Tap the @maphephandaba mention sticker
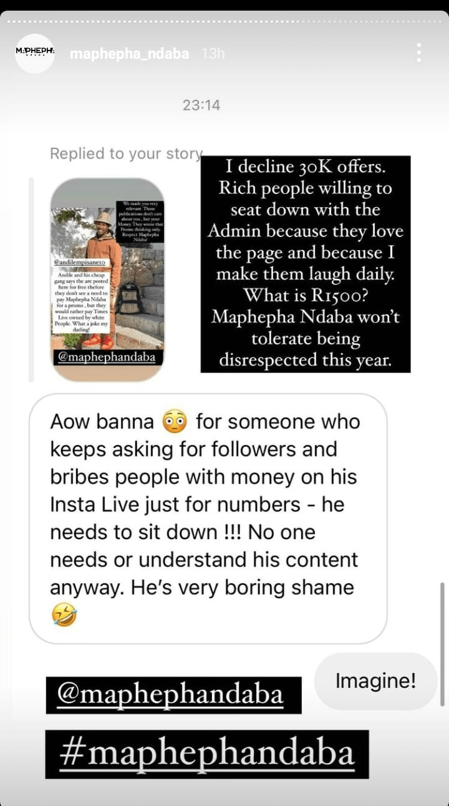The width and height of the screenshot is (449, 806). pyautogui.click(x=173, y=695)
